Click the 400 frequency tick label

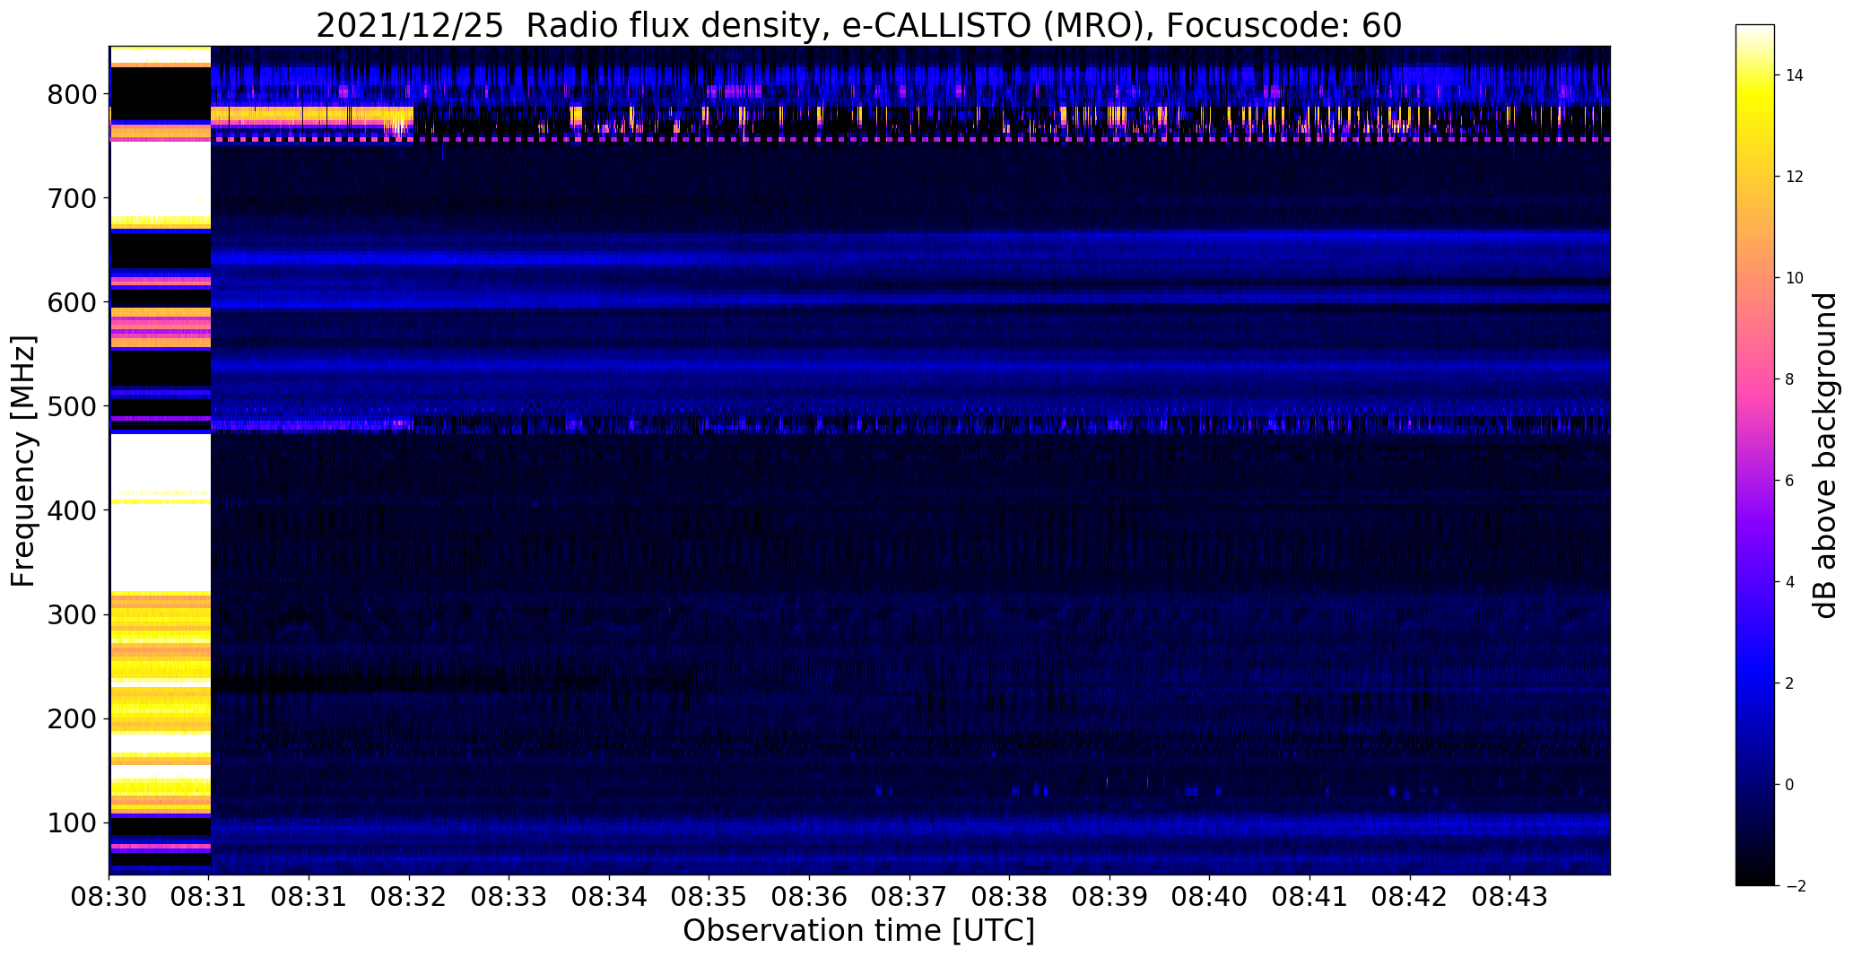point(72,510)
